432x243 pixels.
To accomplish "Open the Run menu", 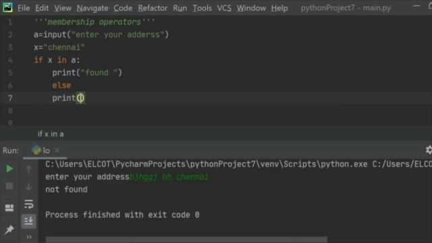I will click(180, 8).
